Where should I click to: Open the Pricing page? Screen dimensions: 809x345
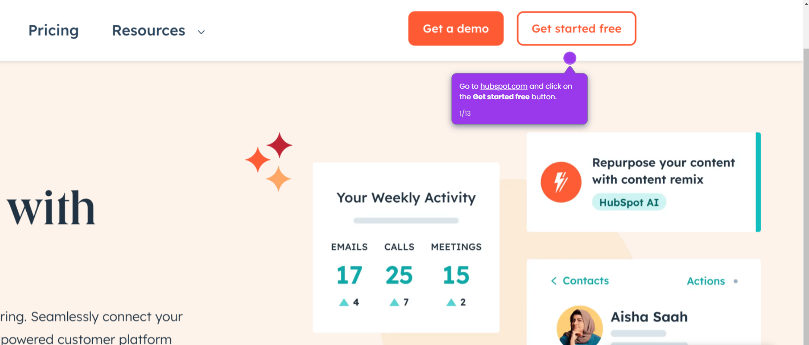tap(53, 30)
